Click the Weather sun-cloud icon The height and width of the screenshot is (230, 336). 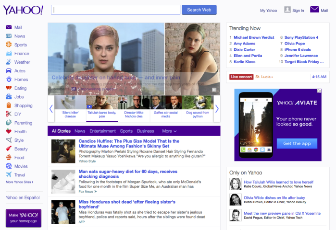9,62
